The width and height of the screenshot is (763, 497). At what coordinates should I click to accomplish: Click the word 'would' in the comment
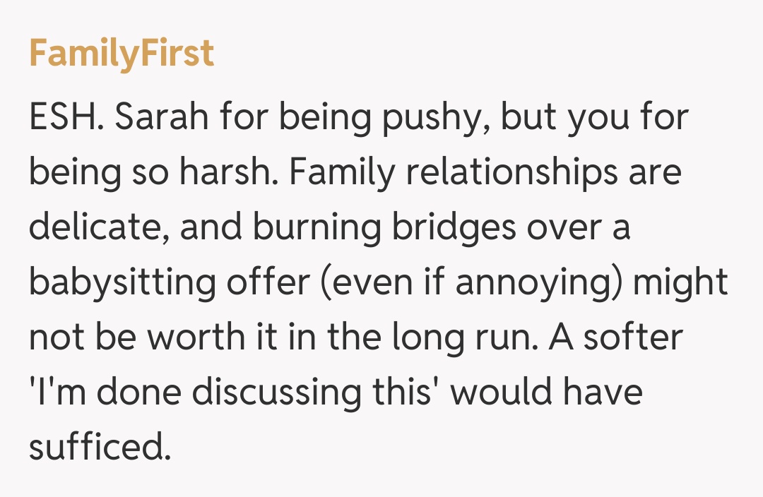[497, 392]
